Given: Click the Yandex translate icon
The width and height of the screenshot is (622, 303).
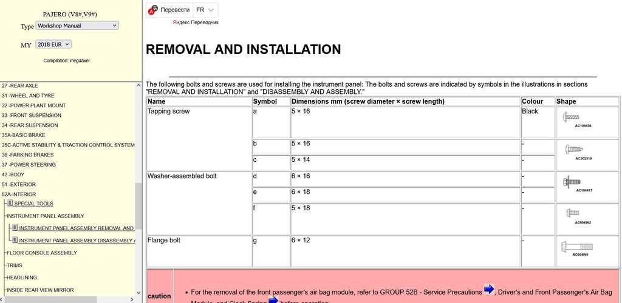Looking at the screenshot, I should [152, 10].
